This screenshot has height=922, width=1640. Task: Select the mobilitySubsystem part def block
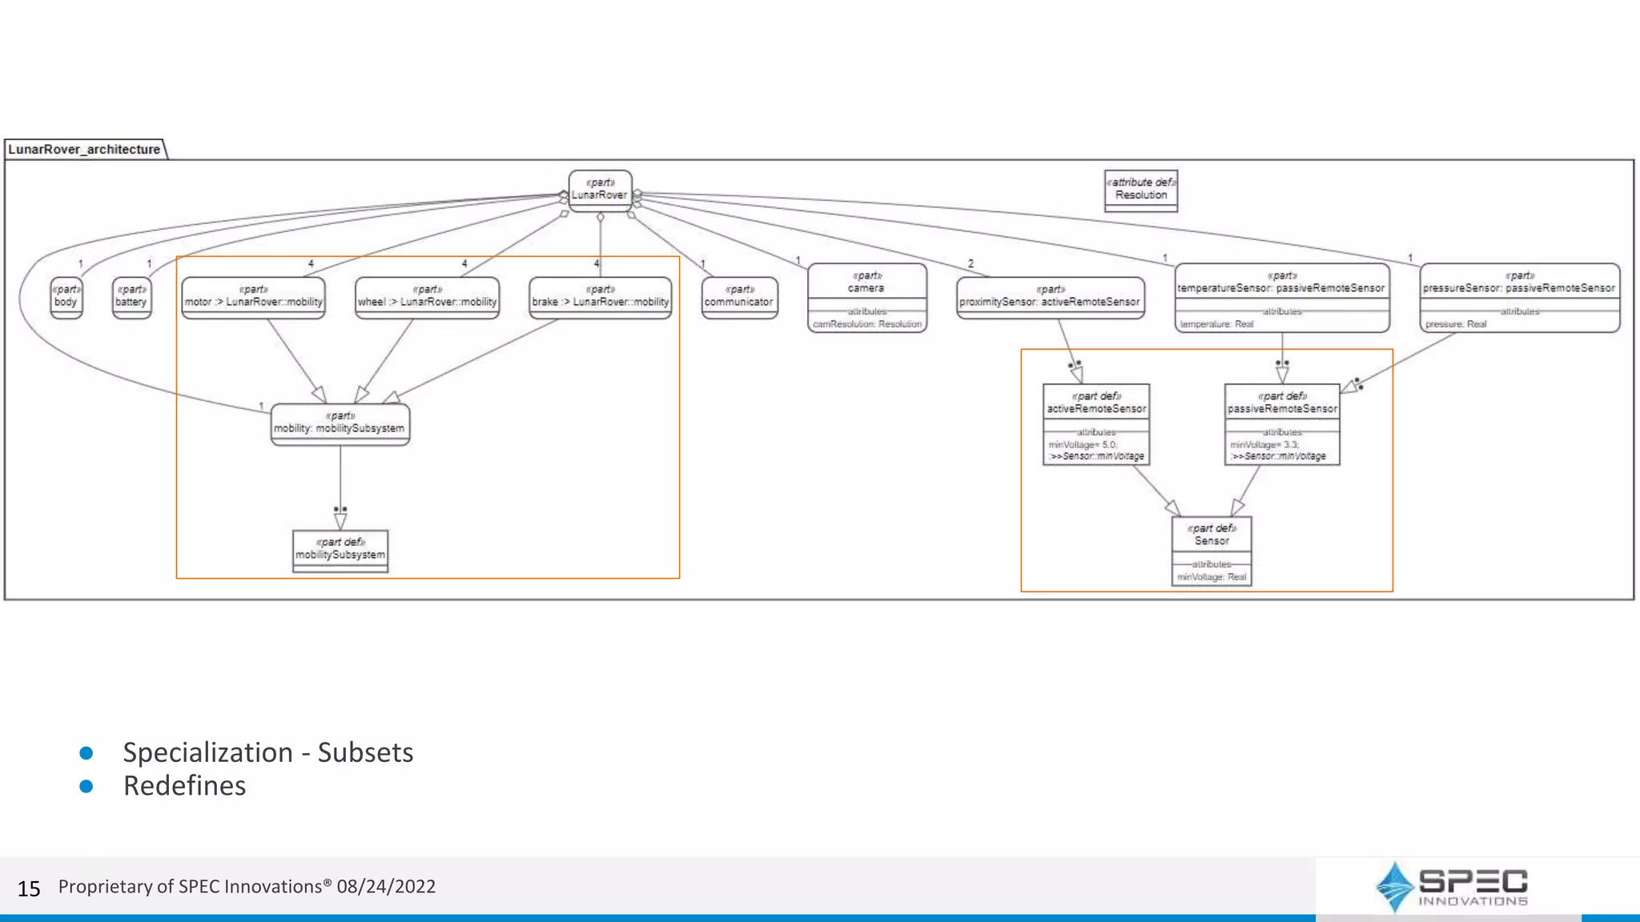click(x=340, y=551)
